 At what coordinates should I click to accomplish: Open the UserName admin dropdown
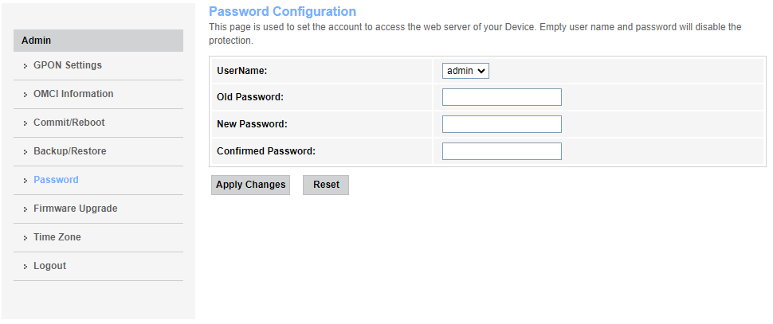pyautogui.click(x=465, y=71)
